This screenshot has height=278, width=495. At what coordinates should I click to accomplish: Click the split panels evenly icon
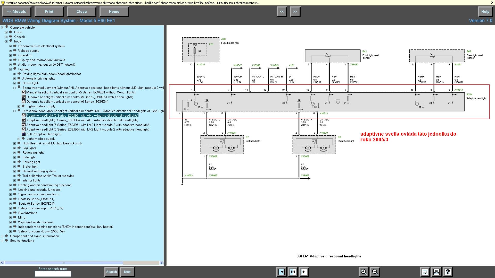coord(293,272)
